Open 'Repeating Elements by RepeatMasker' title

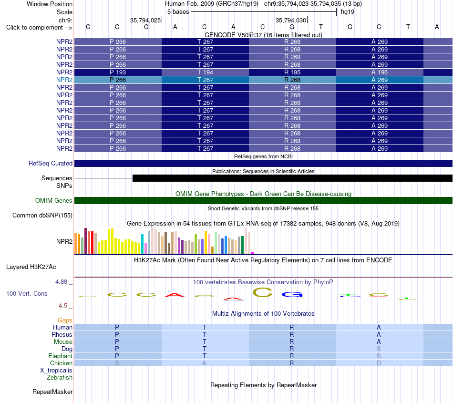tap(263, 385)
